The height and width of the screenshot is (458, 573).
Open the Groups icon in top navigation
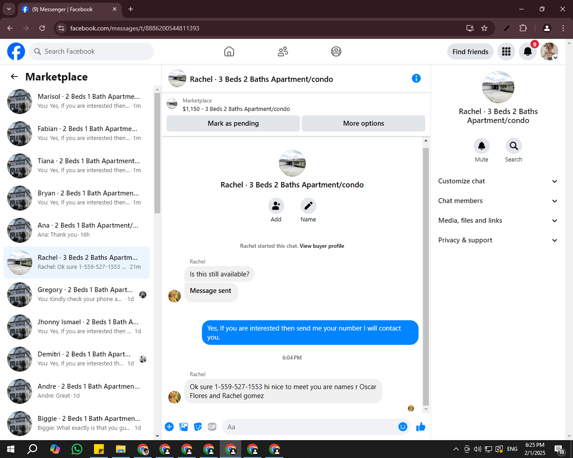point(336,51)
